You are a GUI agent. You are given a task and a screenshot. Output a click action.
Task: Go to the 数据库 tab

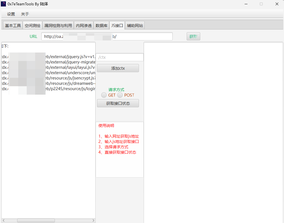point(102,26)
